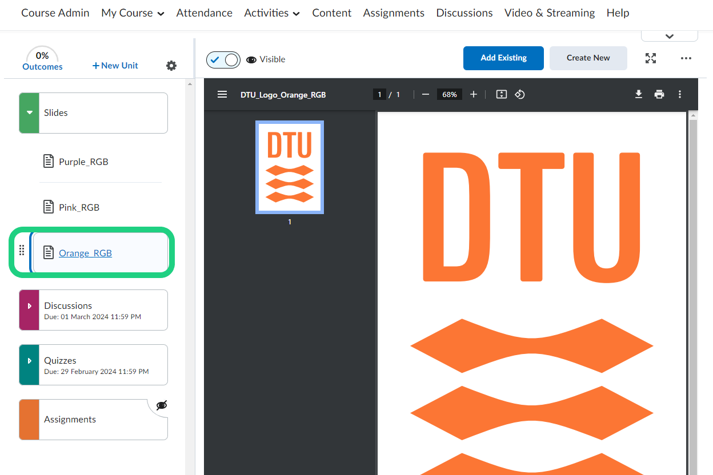713x475 pixels.
Task: Zoom in on the PDF
Action: 474,95
